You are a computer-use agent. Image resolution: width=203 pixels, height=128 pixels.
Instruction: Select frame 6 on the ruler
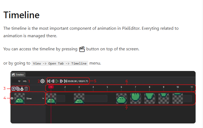121,87
